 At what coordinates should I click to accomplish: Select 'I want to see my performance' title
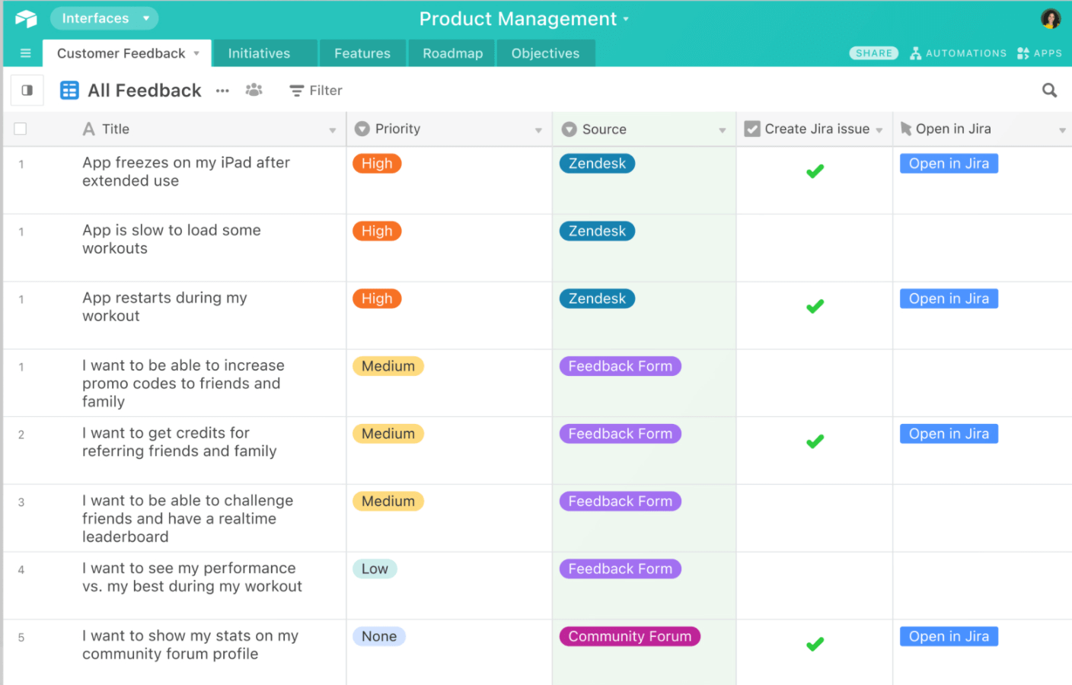(x=192, y=577)
